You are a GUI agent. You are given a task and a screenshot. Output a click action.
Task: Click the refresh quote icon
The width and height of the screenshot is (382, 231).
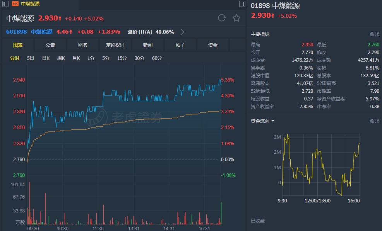coord(222,18)
